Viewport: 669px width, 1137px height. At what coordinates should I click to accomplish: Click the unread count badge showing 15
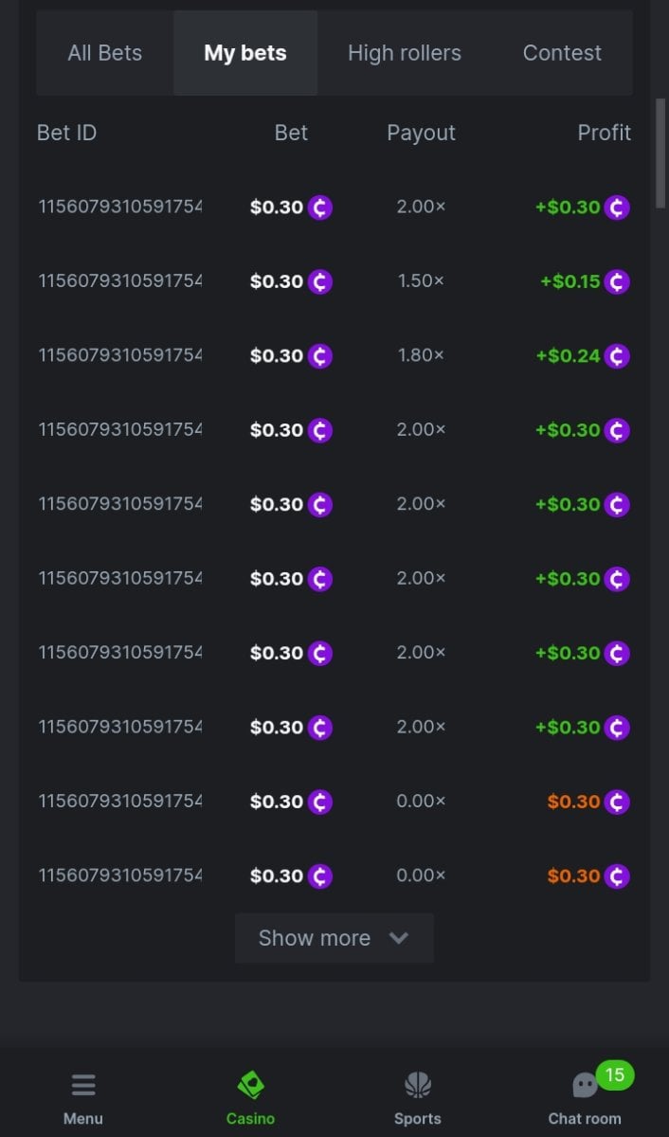tap(615, 1074)
